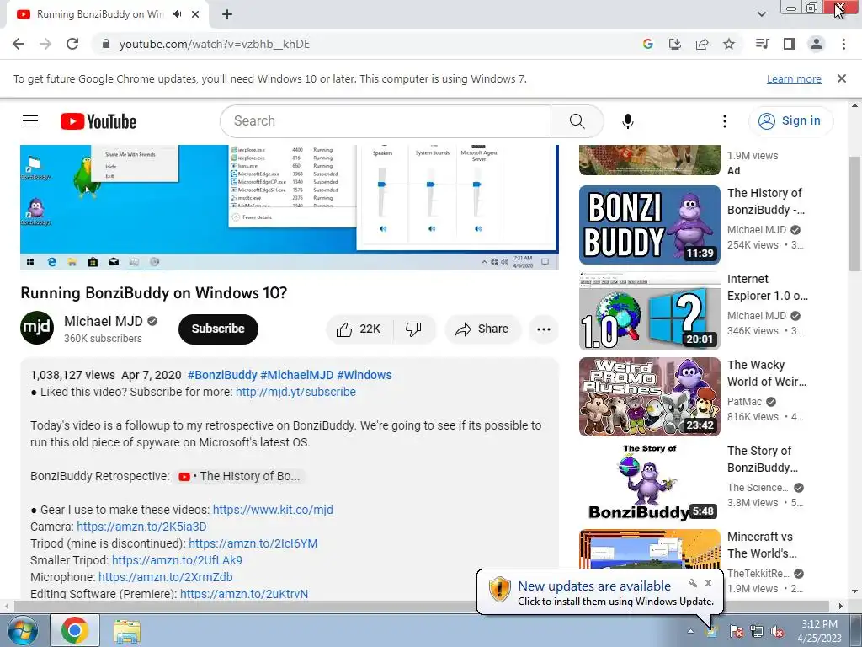Open the Smaller Tripod amzn.to/2UfLAk9 link

tap(177, 560)
